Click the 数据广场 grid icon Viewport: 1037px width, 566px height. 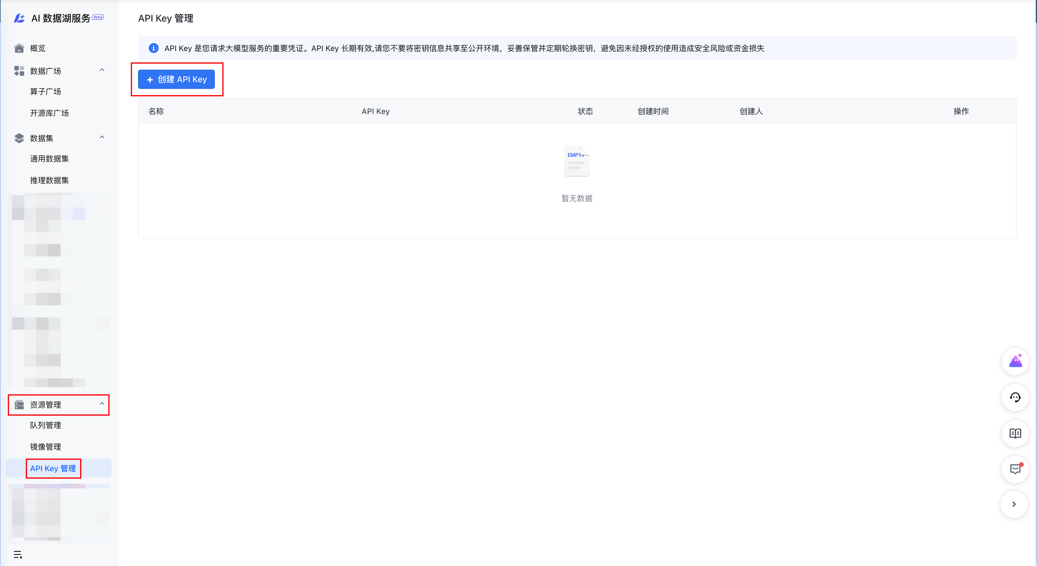point(19,71)
